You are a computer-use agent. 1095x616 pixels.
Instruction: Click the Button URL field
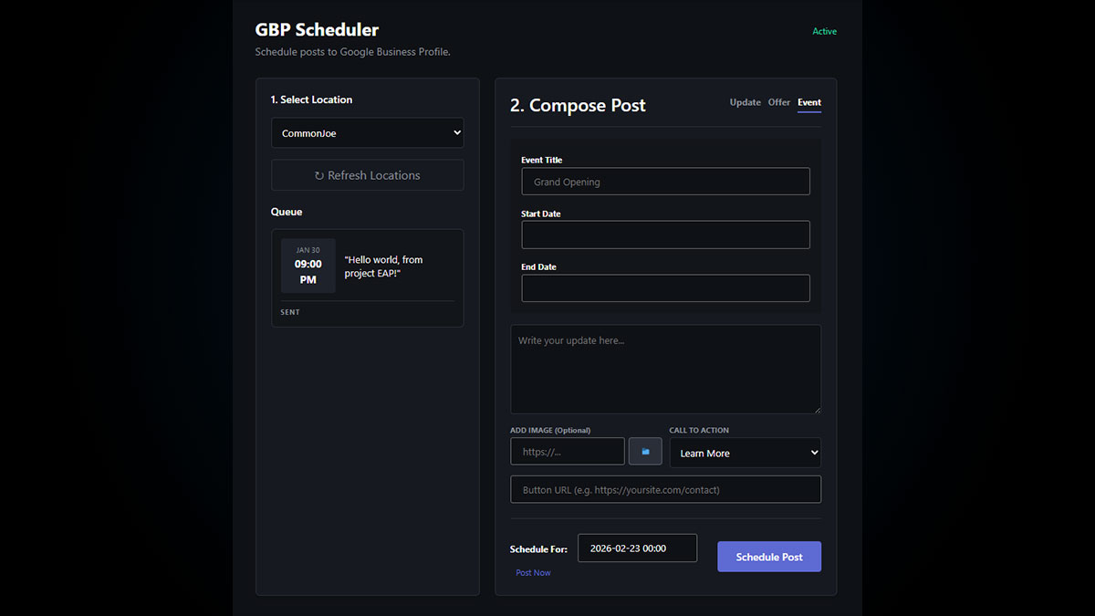(x=664, y=488)
